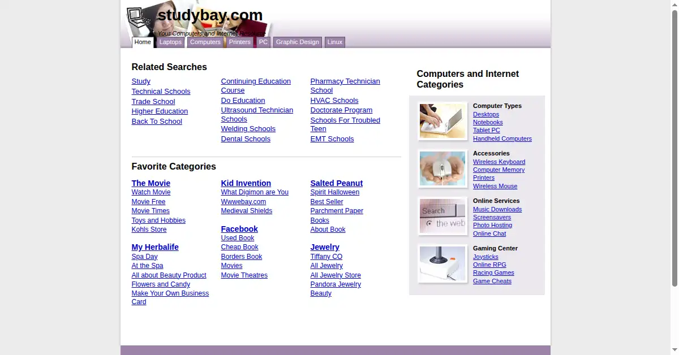The width and height of the screenshot is (679, 355).
Task: Open the Higher Education link
Action: [160, 111]
